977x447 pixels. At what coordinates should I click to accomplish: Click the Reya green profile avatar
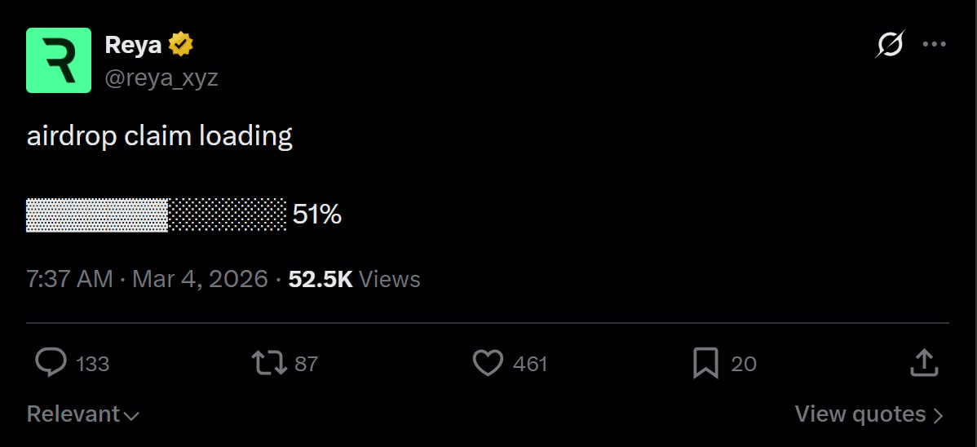59,60
